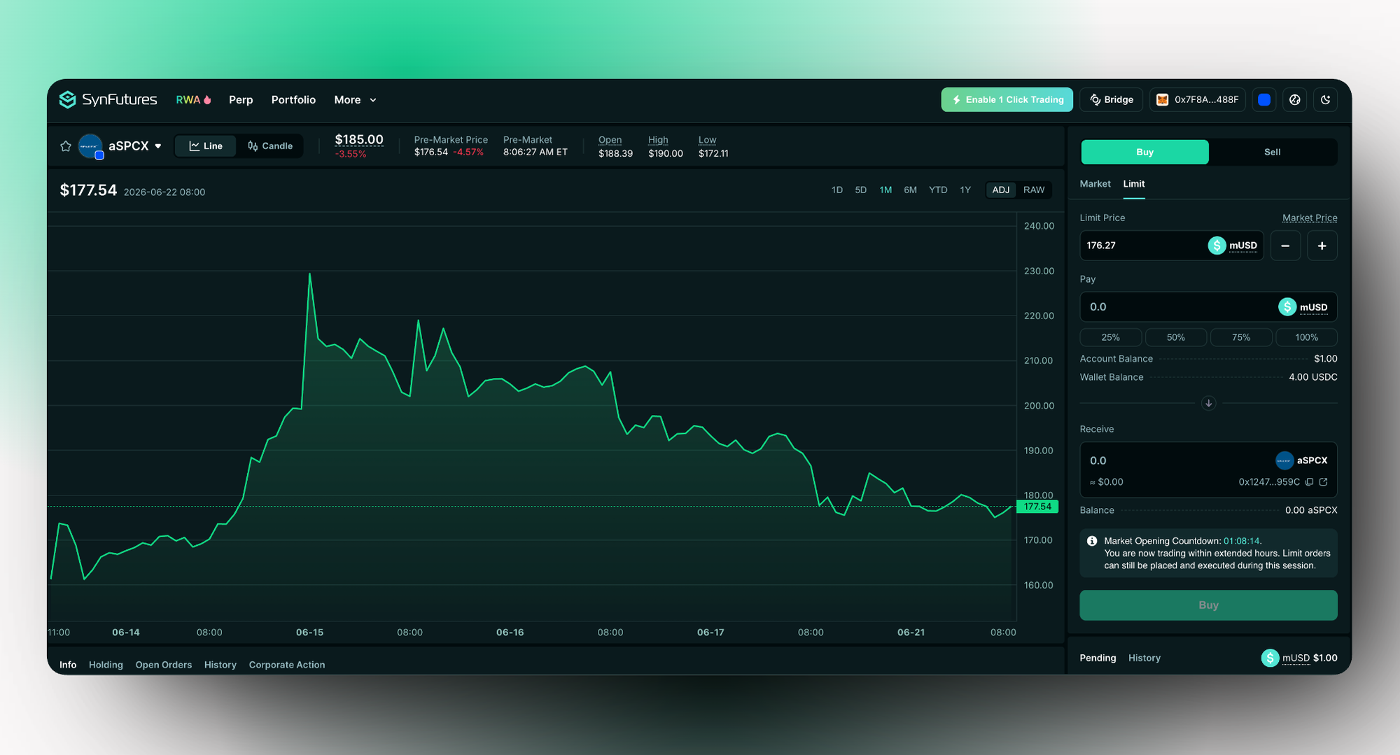Open the aSPCX asset selector dropdown
This screenshot has width=1400, height=755.
tap(135, 146)
